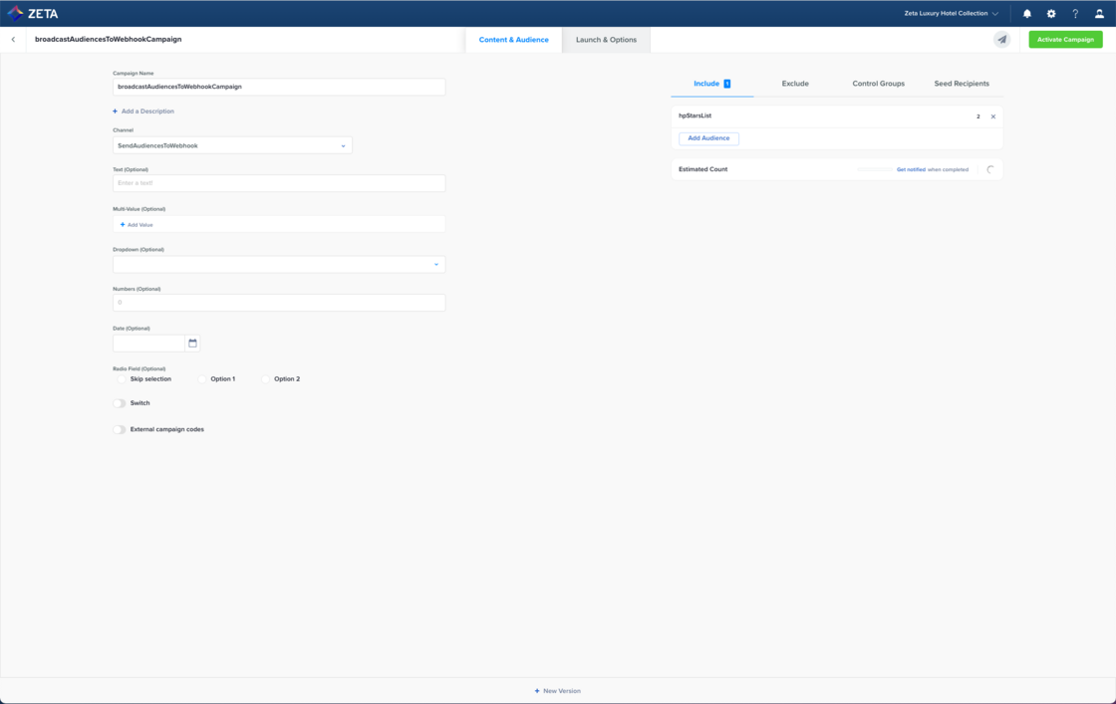The width and height of the screenshot is (1116, 704).
Task: Switch to the Launch & Options tab
Action: click(606, 40)
